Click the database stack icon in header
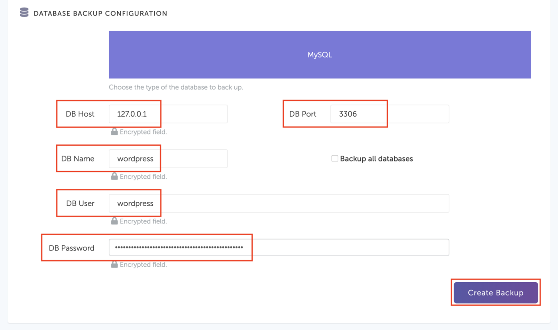This screenshot has width=558, height=330. (x=24, y=13)
